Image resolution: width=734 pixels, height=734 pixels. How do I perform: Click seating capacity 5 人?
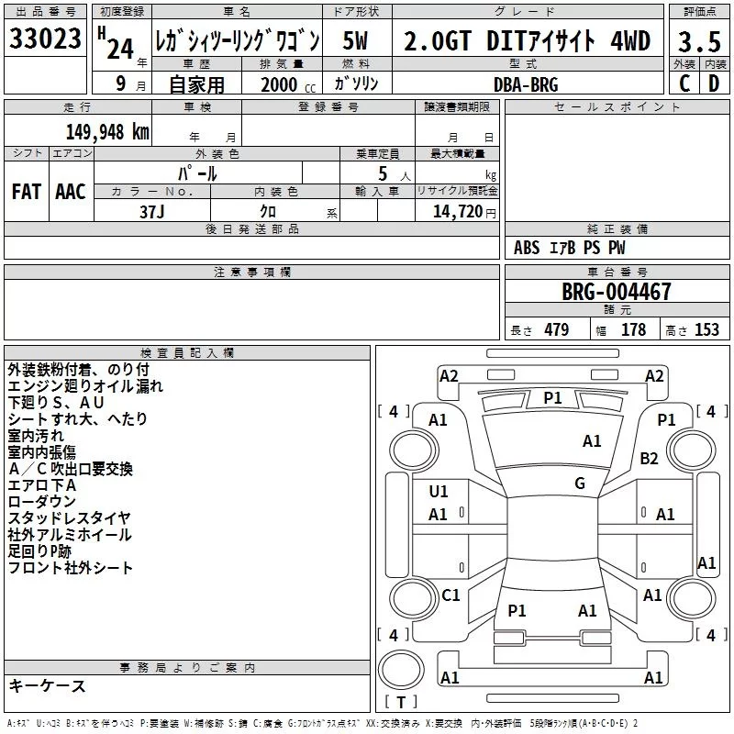click(395, 174)
